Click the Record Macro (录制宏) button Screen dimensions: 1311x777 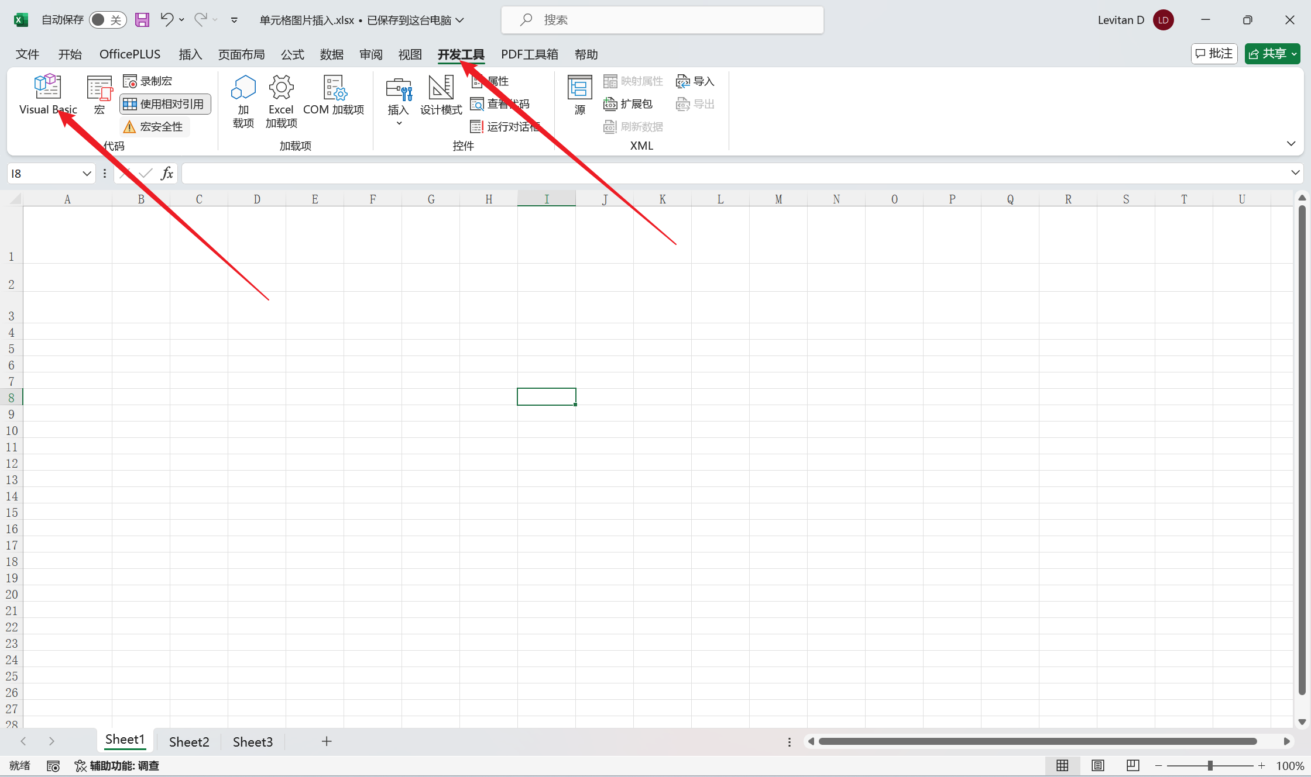click(148, 81)
